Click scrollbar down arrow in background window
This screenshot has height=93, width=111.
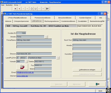click(x=108, y=79)
